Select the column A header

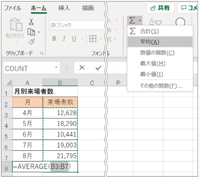tap(28, 83)
